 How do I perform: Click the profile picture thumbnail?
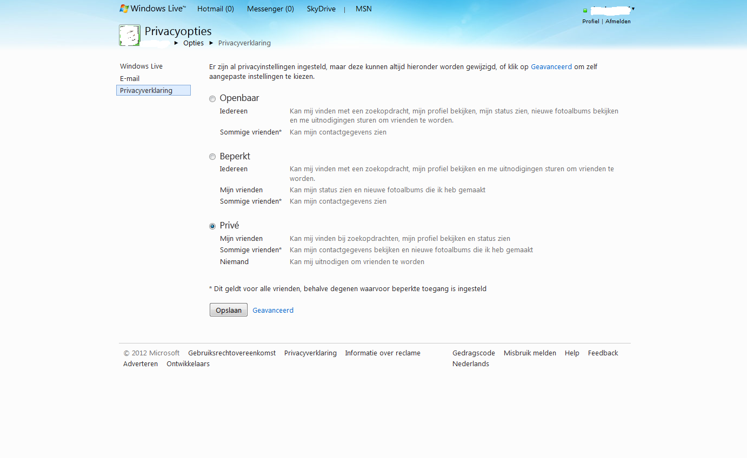129,36
